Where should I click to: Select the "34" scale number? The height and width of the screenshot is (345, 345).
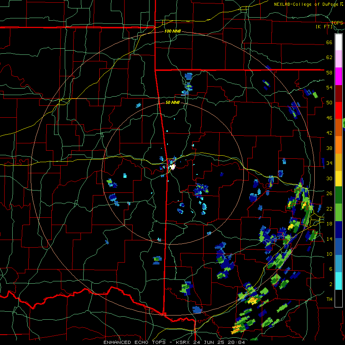click(x=329, y=163)
